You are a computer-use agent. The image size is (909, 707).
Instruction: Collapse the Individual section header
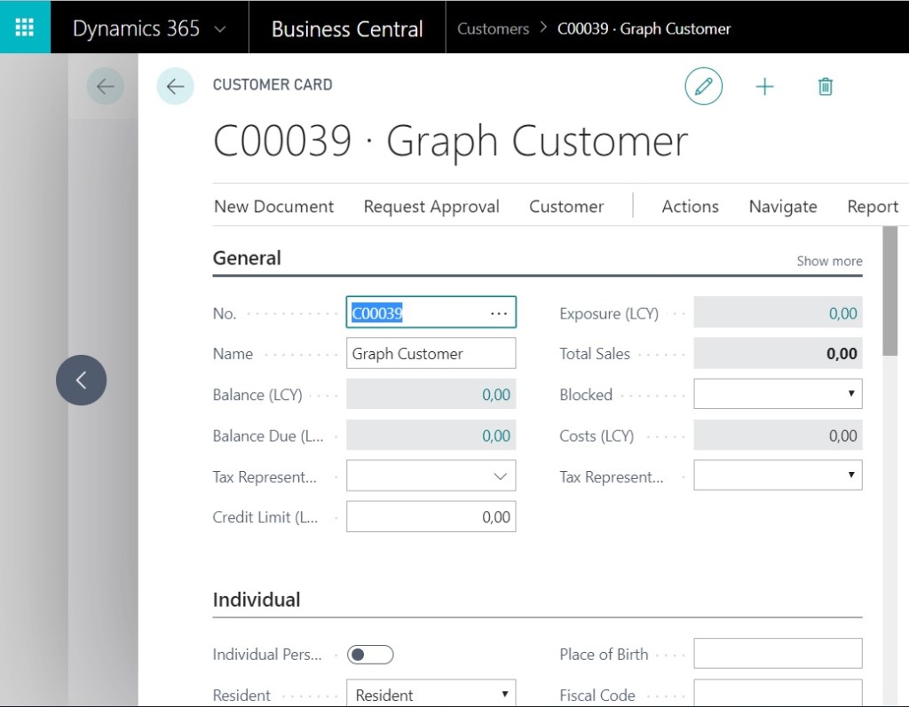tap(257, 599)
